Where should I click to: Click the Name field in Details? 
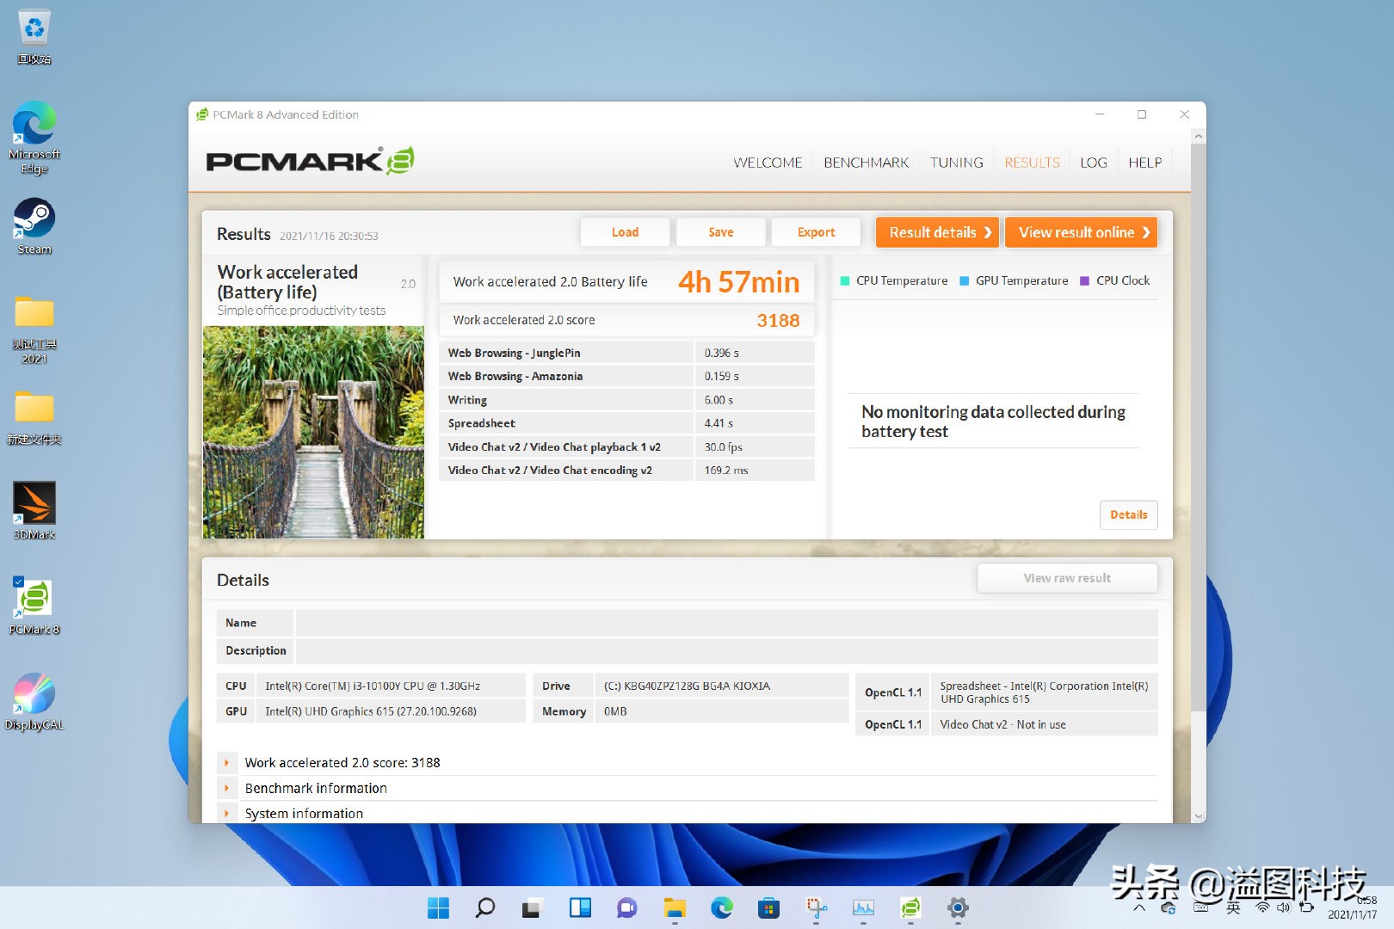click(x=726, y=623)
